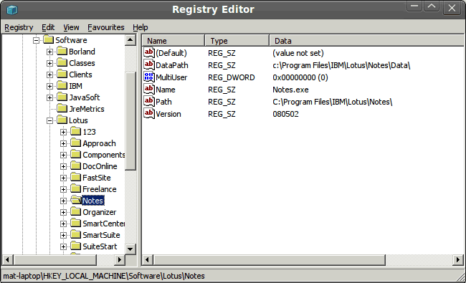Collapse the Software tree node
This screenshot has width=466, height=283.
pyautogui.click(x=36, y=40)
